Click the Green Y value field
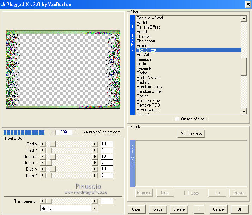Image resolution: width=252 pixels, height=215 pixels. 107,163
